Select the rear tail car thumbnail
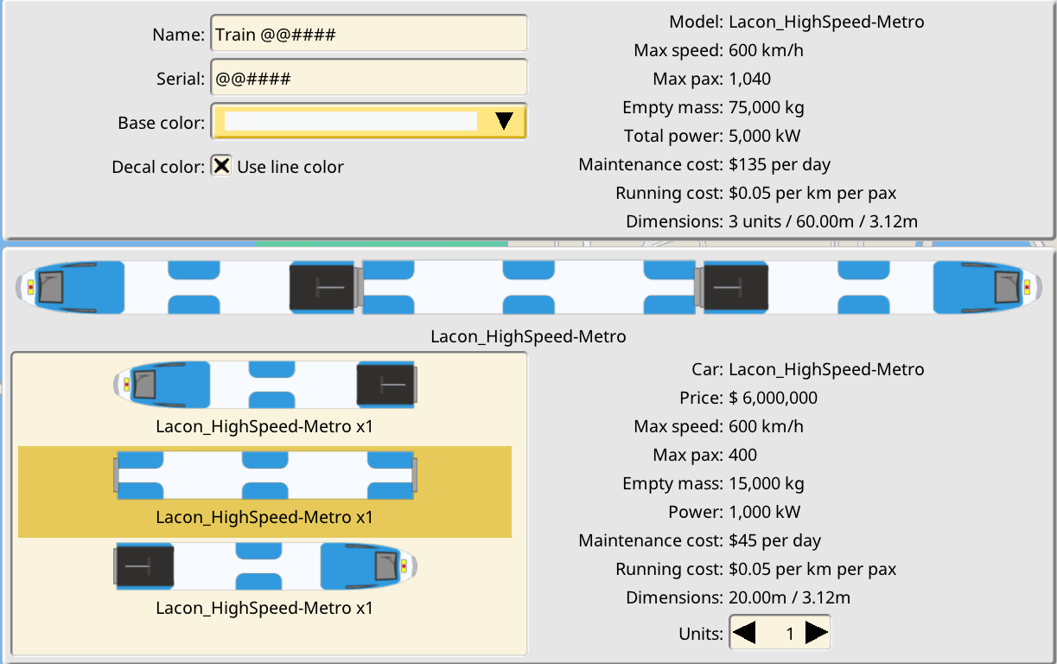 click(x=264, y=565)
